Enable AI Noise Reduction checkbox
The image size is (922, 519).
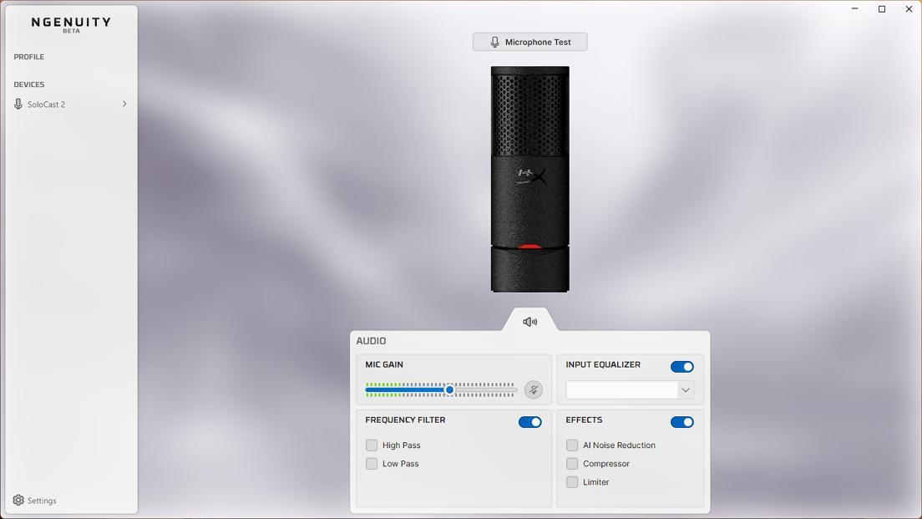(572, 445)
